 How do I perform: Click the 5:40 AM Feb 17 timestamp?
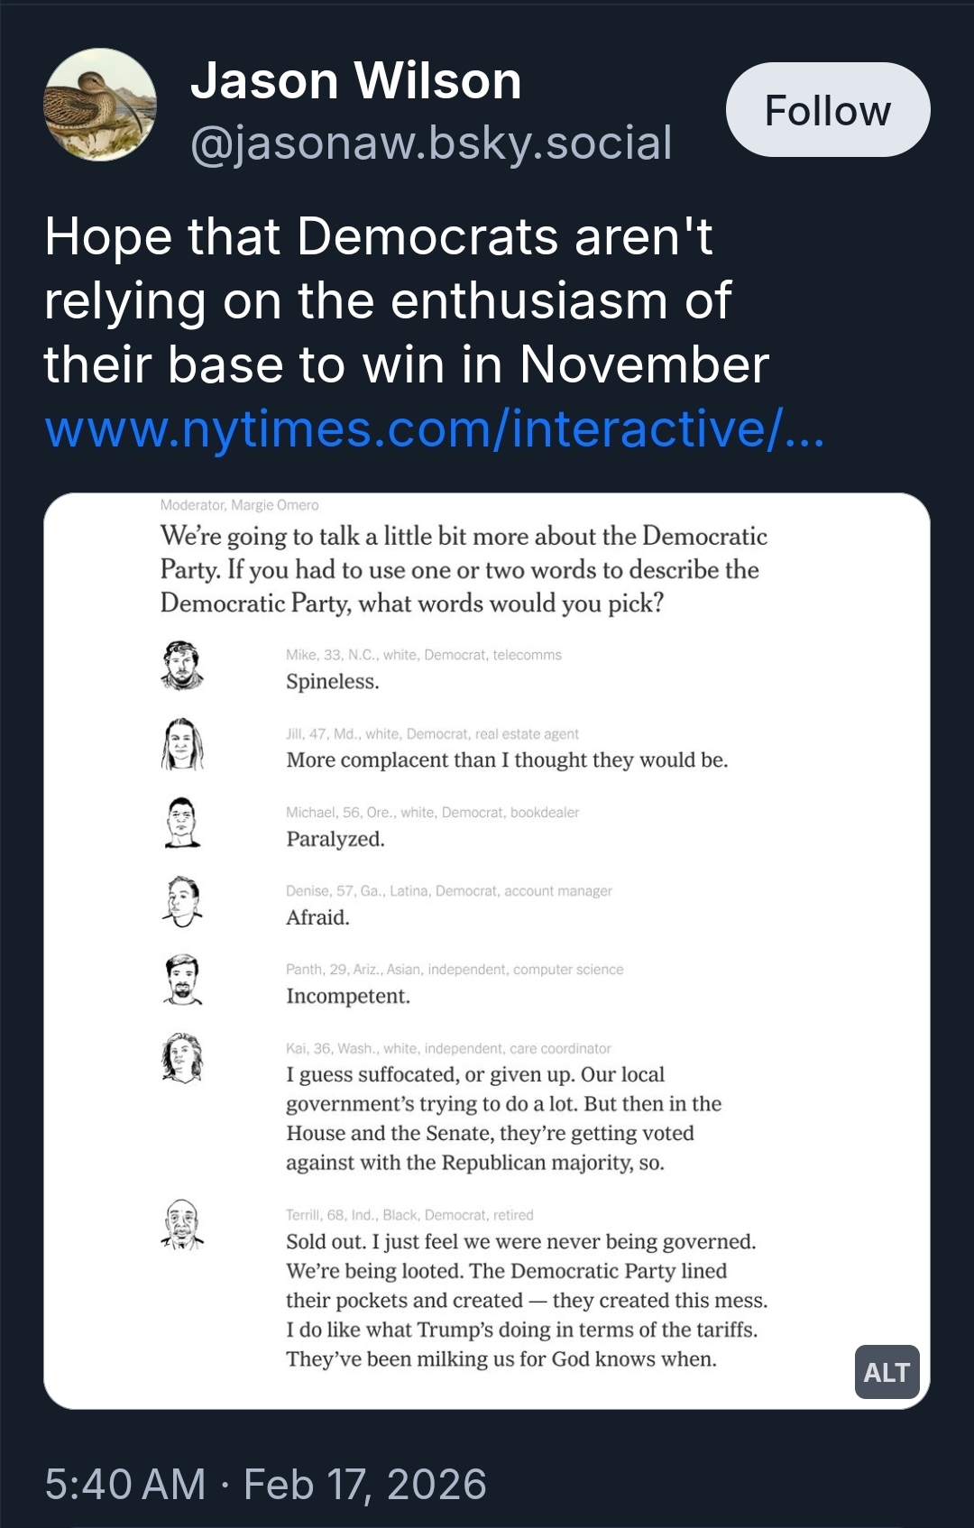[x=265, y=1484]
